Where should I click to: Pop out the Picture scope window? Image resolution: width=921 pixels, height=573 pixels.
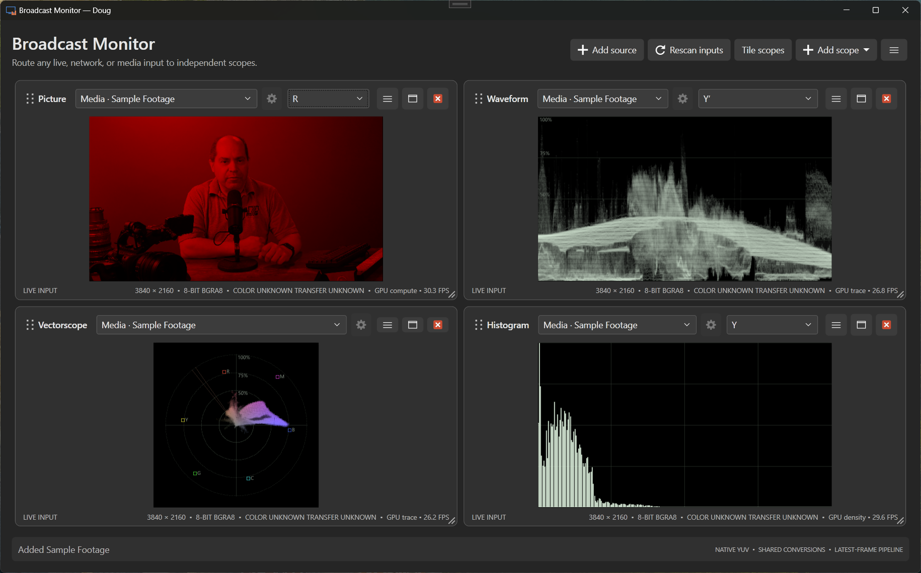[x=413, y=99]
